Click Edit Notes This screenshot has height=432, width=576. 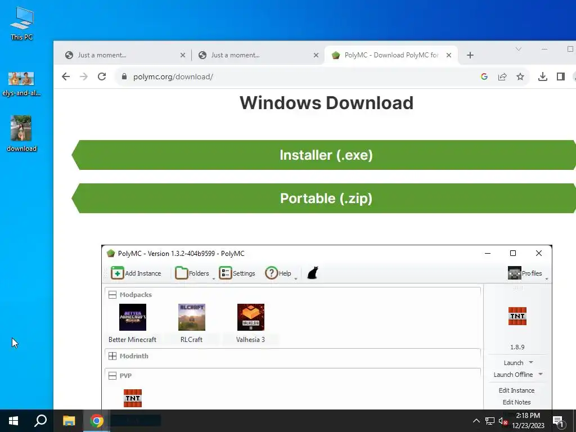point(516,402)
